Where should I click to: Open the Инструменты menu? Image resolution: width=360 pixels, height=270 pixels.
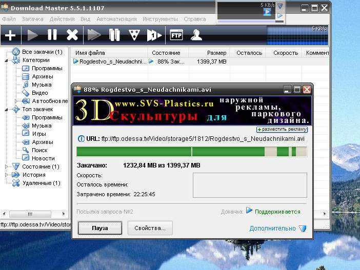[x=160, y=19]
